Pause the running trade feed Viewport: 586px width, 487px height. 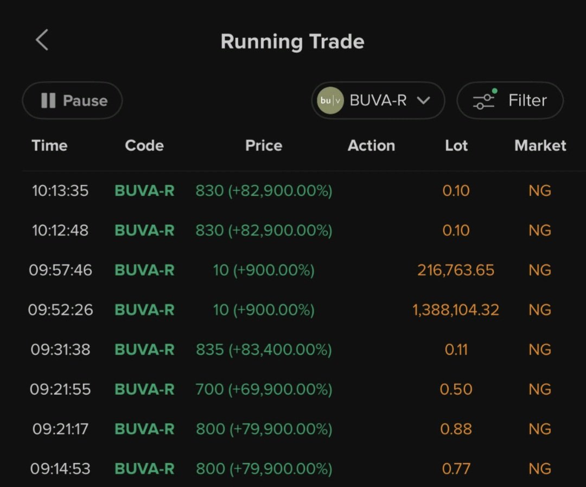[x=73, y=100]
